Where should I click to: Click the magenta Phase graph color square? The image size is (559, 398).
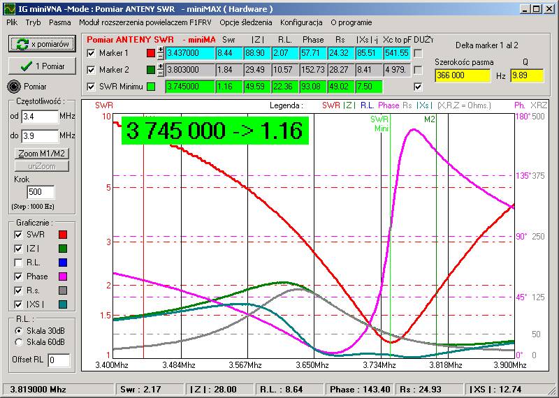63,277
